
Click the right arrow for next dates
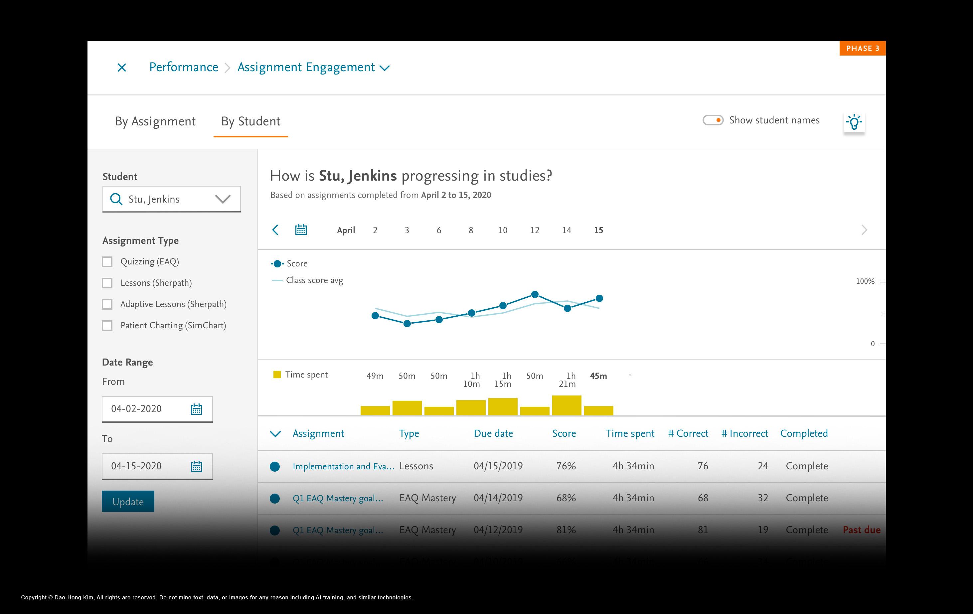[864, 230]
